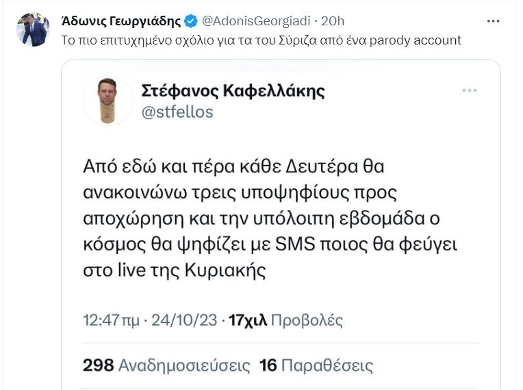Open more options on Άδωνις Γεωργιάδης's tweet
Viewport: 523px width, 390px height.
[493, 21]
